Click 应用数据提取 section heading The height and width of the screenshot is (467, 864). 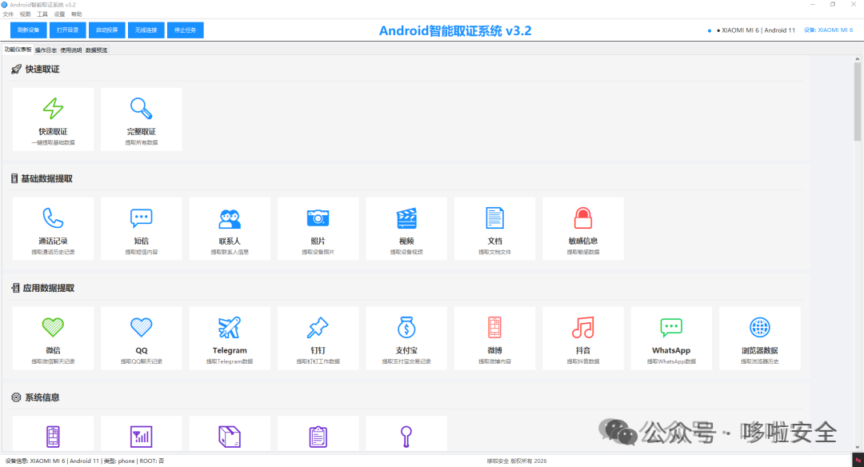point(43,288)
